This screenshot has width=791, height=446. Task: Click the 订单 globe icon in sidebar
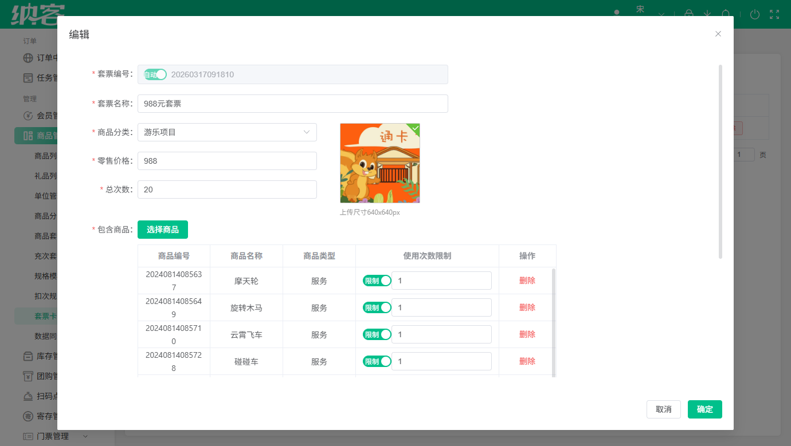point(28,58)
